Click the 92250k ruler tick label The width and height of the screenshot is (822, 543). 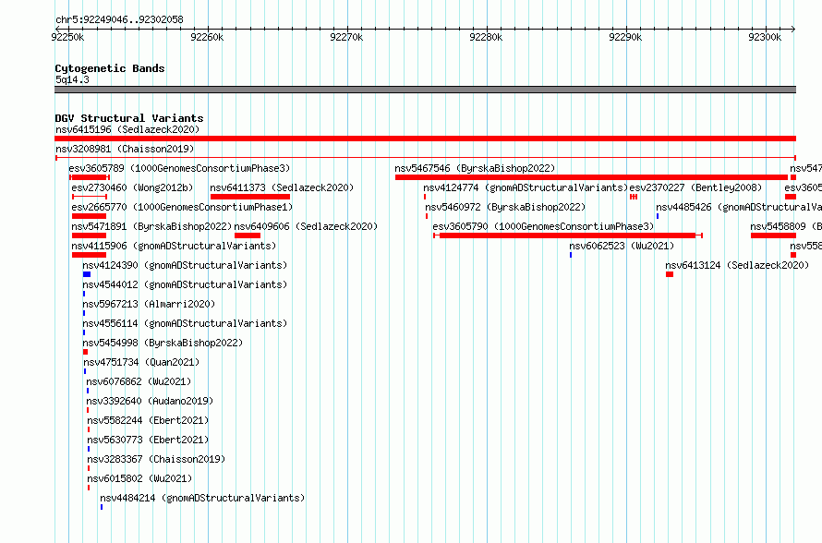point(67,37)
